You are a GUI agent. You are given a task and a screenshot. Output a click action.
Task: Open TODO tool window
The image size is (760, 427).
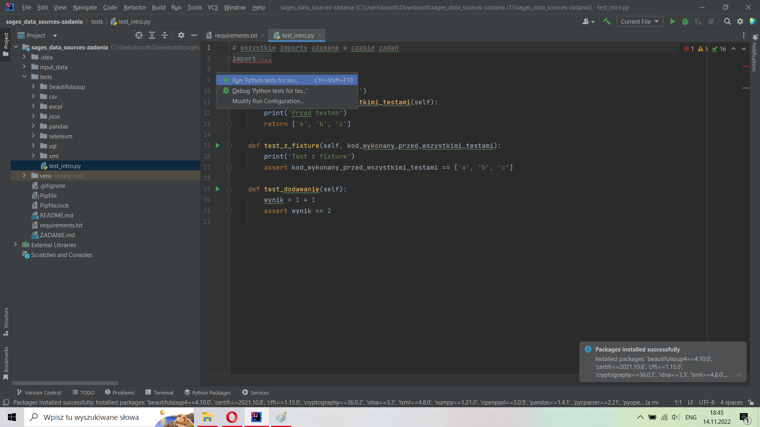click(x=84, y=392)
